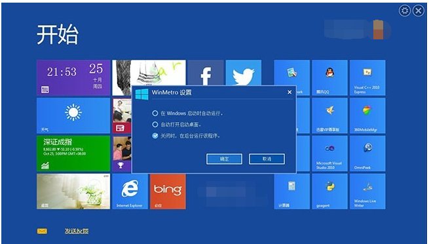Launch the 360MobileMgr tile

[x=367, y=115]
